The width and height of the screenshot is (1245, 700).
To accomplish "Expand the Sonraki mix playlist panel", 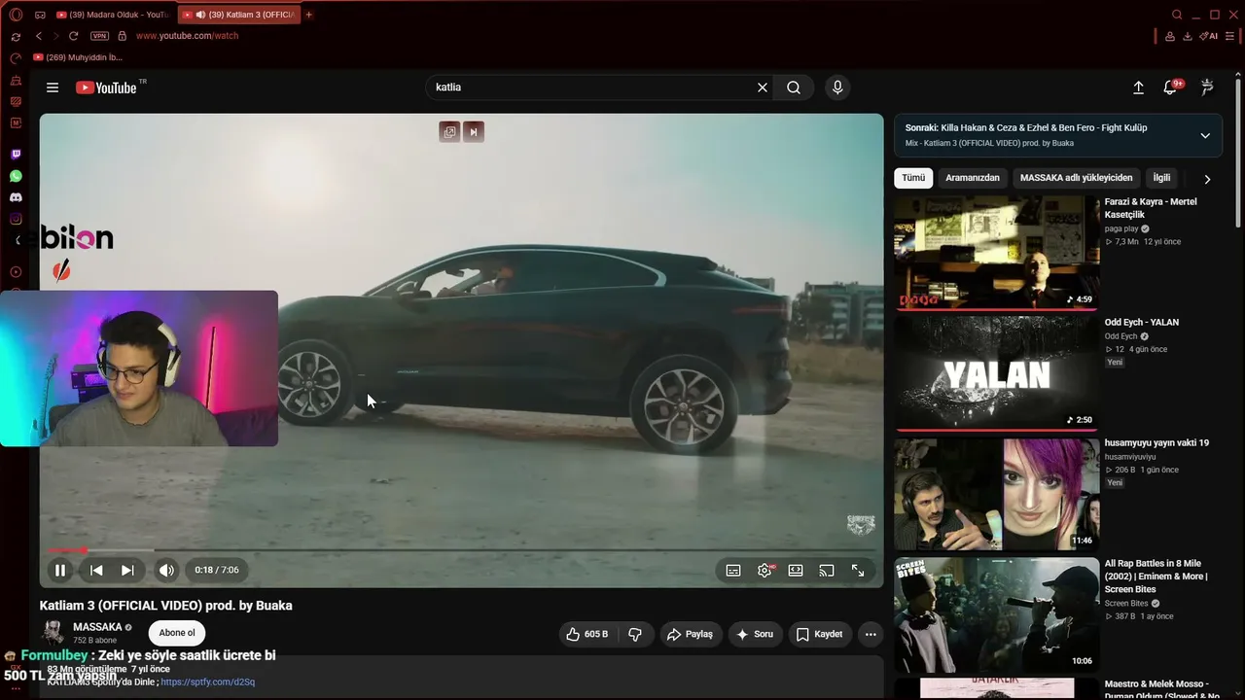I will click(x=1205, y=135).
